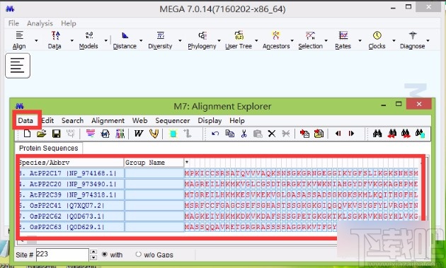
Task: Click the trace data sequencer icon
Action: pos(120,133)
